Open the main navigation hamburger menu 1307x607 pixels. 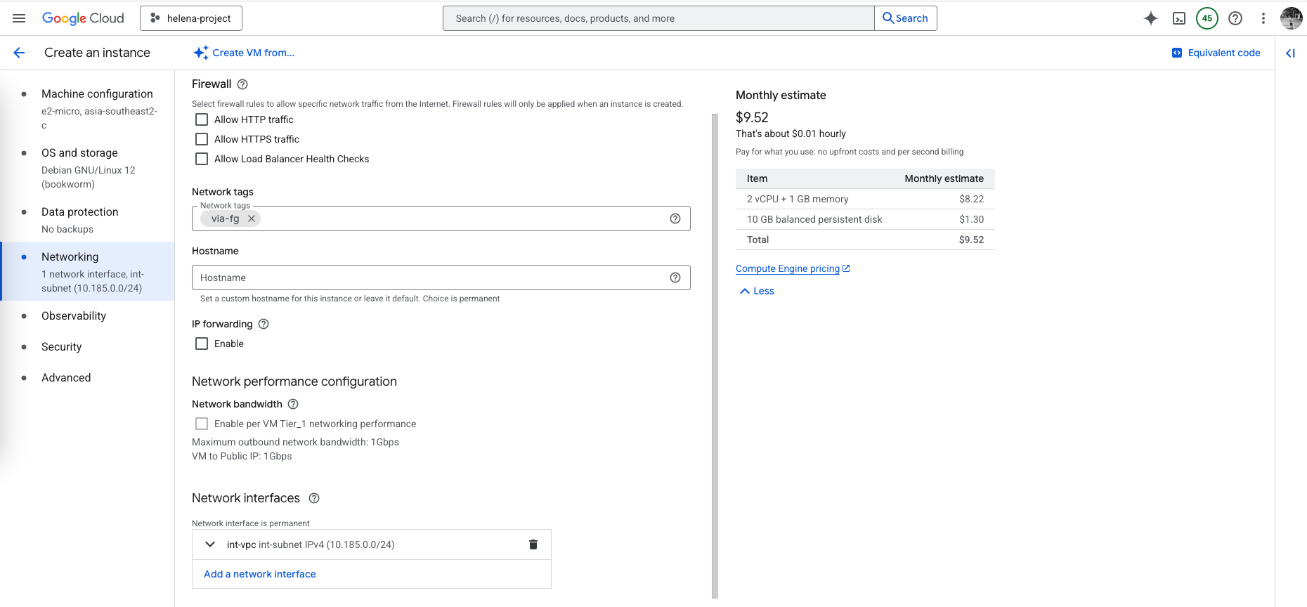click(x=19, y=18)
